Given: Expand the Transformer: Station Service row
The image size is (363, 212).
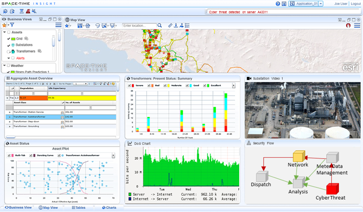Looking at the screenshot, I should [10, 112].
